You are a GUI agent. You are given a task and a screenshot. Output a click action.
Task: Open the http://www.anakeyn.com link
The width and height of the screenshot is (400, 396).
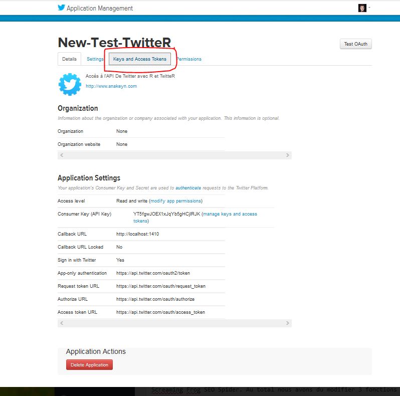pyautogui.click(x=111, y=86)
